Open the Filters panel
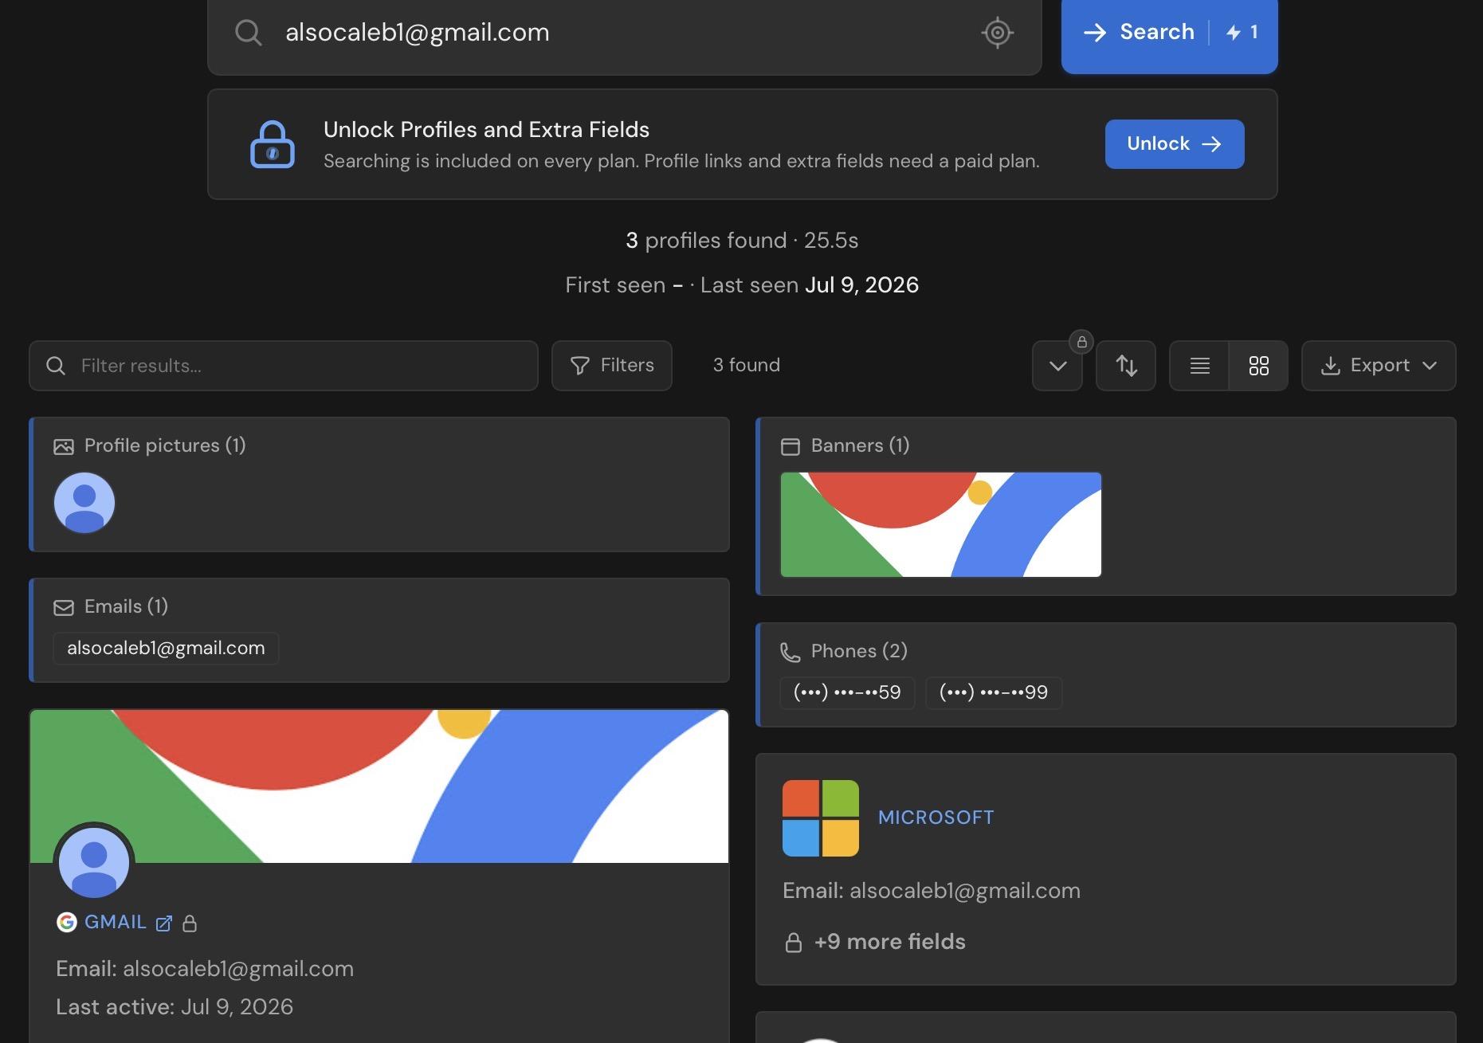1483x1043 pixels. [612, 366]
